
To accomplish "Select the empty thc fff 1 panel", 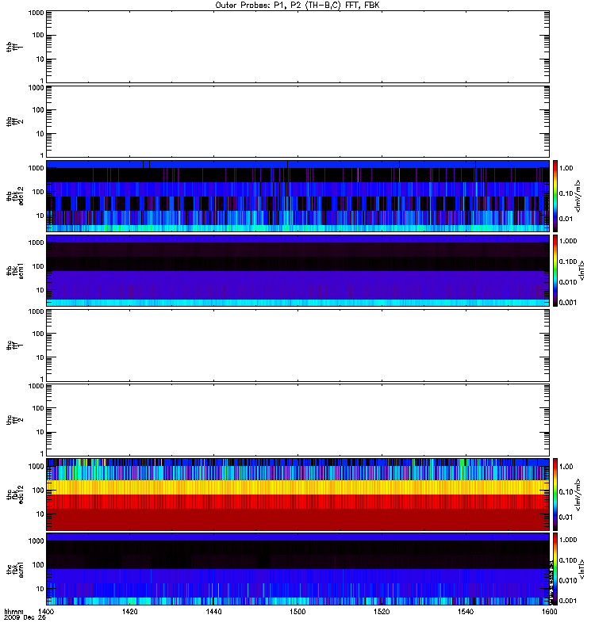I will 297,346.
